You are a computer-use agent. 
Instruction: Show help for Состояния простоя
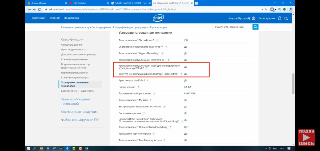144,113
